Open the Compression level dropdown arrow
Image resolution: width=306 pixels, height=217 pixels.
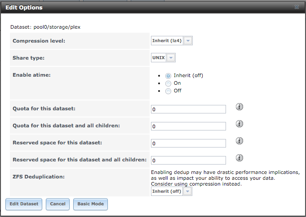pos(188,41)
